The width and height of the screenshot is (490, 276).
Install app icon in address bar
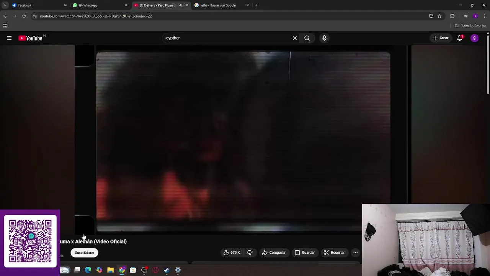(431, 16)
